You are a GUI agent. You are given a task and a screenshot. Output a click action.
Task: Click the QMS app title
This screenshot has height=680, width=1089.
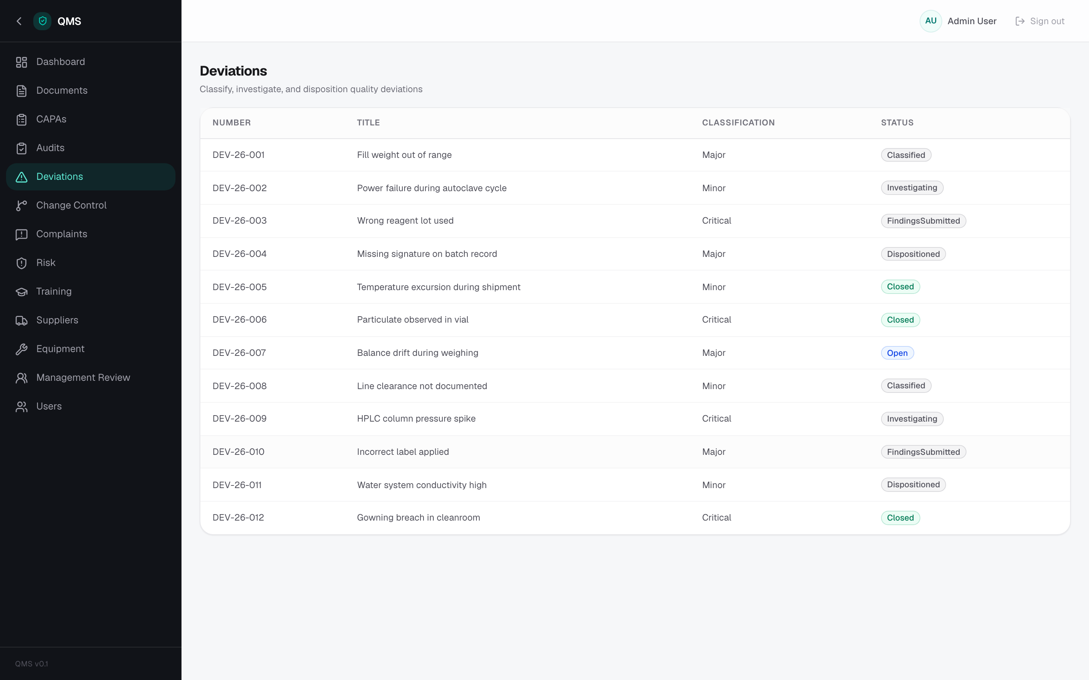[x=69, y=21]
